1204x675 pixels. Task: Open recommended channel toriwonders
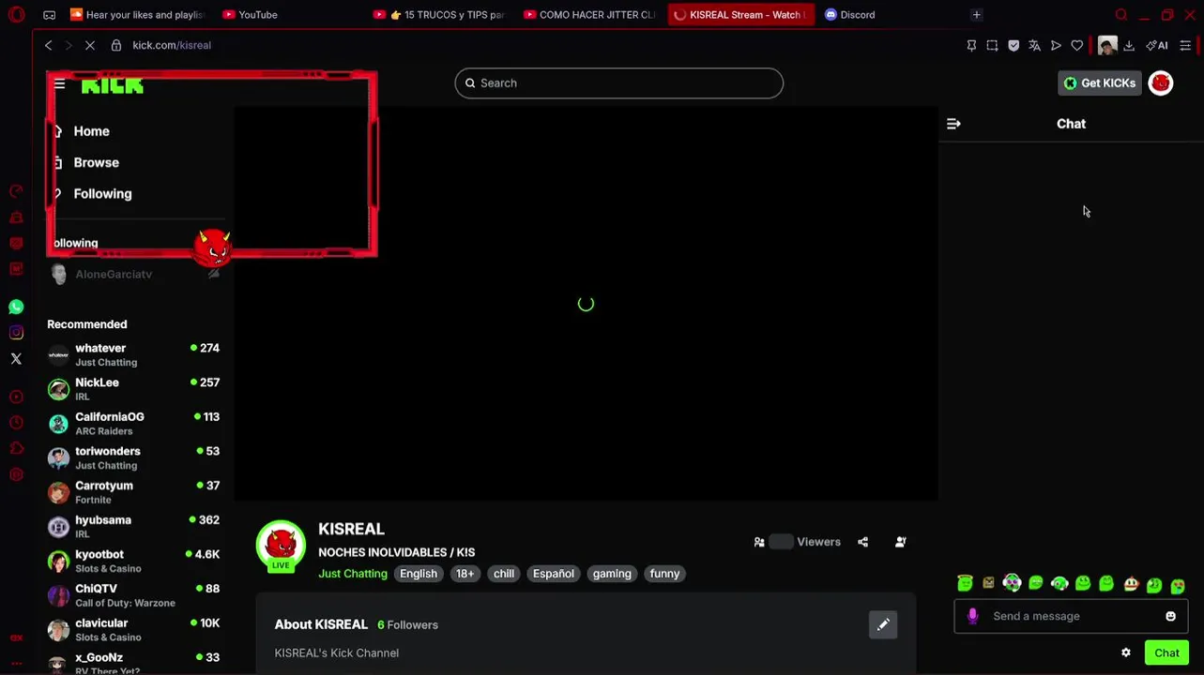tap(133, 457)
